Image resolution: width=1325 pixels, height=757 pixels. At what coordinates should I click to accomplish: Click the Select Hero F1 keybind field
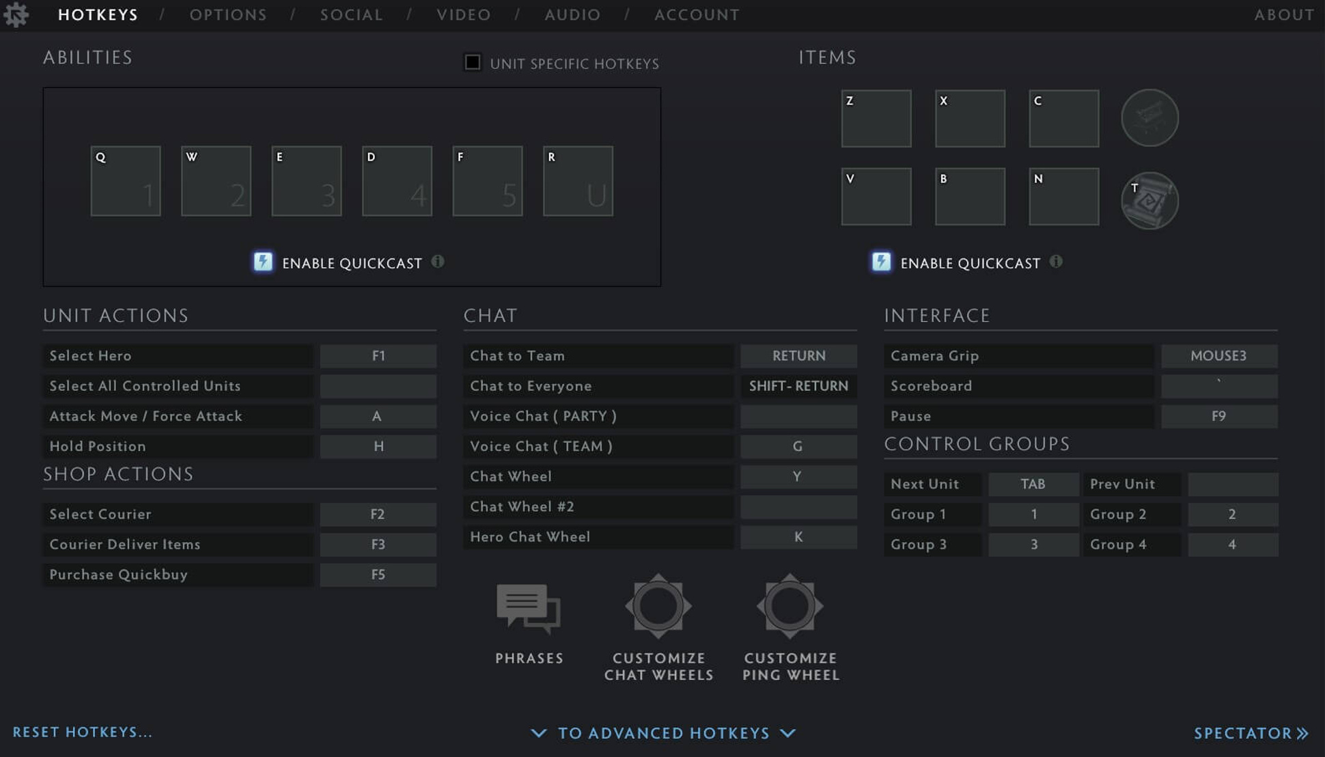[x=378, y=356]
